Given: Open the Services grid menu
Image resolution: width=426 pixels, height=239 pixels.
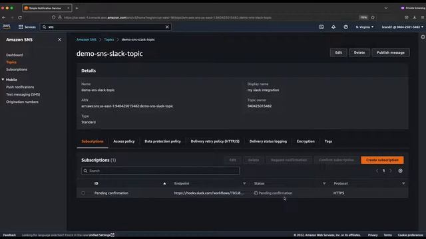Looking at the screenshot, I should tap(27, 27).
